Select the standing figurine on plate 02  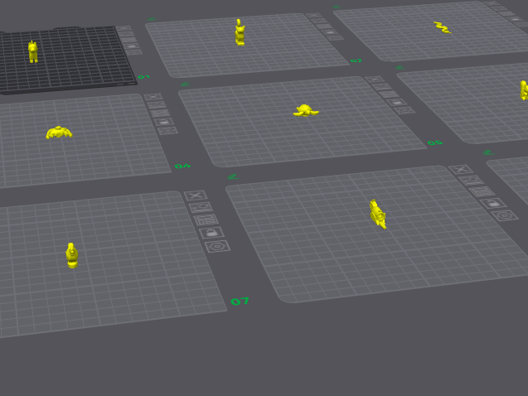tap(240, 32)
